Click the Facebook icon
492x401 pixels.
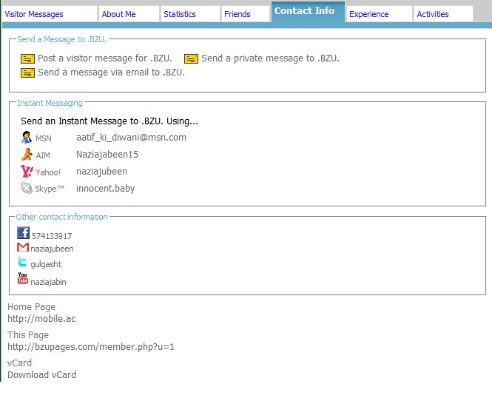pyautogui.click(x=23, y=233)
